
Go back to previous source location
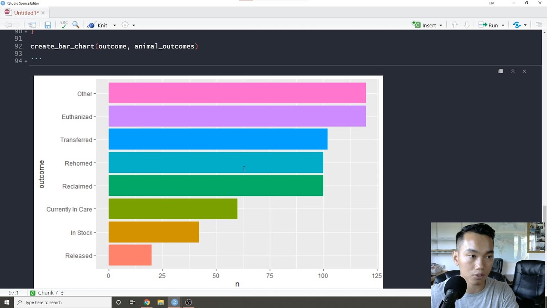point(7,25)
